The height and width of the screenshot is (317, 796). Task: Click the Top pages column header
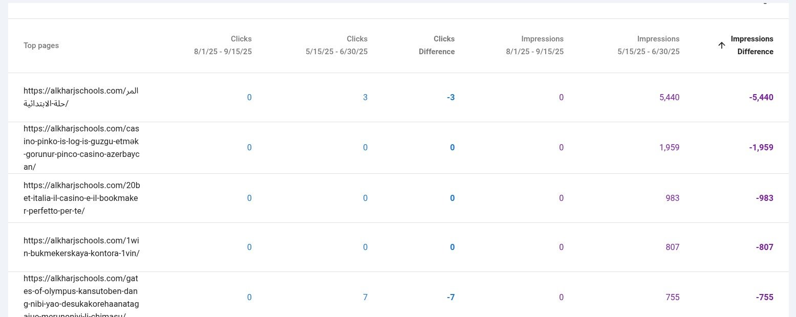pyautogui.click(x=41, y=46)
